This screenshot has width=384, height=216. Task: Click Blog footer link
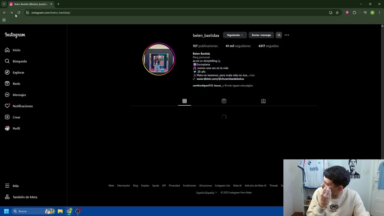[x=136, y=186]
